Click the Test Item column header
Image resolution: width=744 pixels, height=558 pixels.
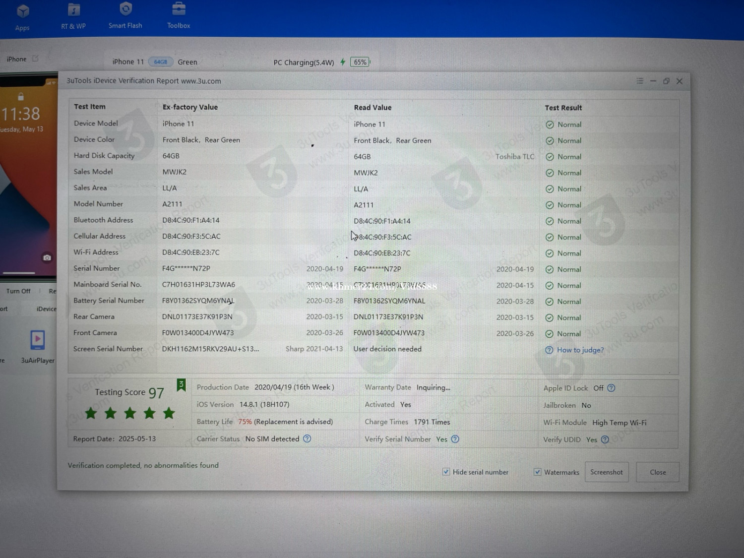[90, 107]
